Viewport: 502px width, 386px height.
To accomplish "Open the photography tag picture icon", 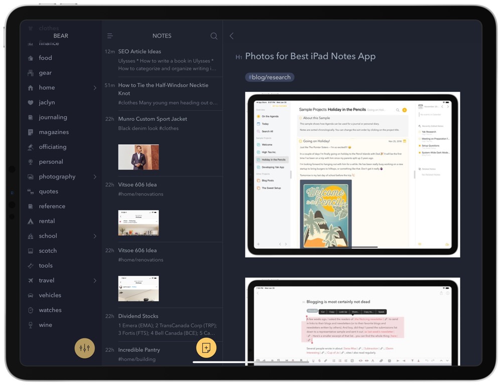I will [31, 176].
